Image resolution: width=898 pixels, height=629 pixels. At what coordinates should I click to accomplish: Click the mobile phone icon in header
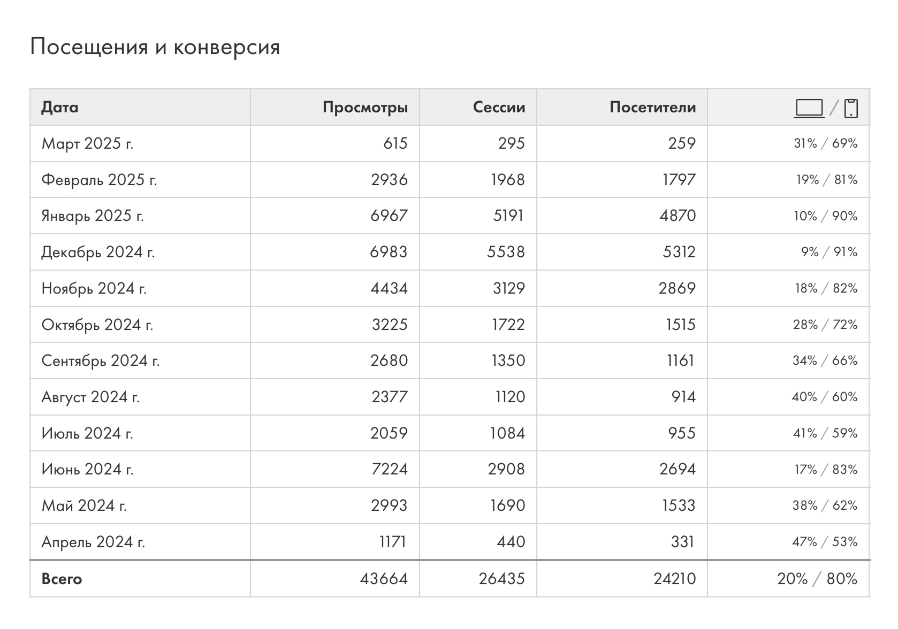(851, 108)
